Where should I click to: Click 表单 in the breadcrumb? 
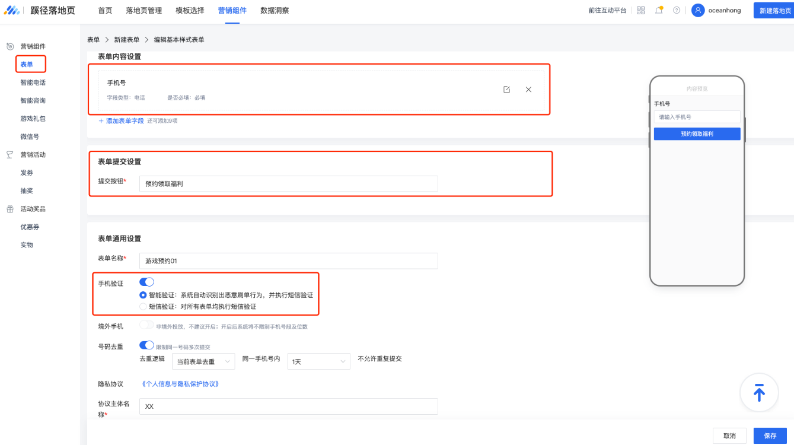coord(94,40)
